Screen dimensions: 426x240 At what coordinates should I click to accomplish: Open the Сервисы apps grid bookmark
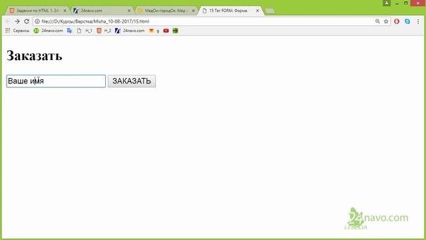coord(17,31)
